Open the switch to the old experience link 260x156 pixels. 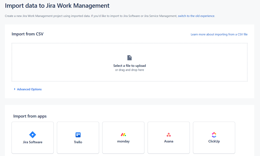coord(196,16)
